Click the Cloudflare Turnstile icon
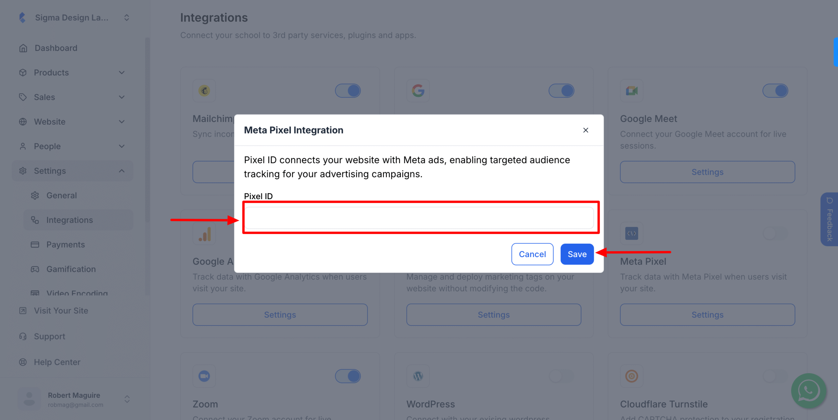Image resolution: width=838 pixels, height=420 pixels. pos(631,376)
